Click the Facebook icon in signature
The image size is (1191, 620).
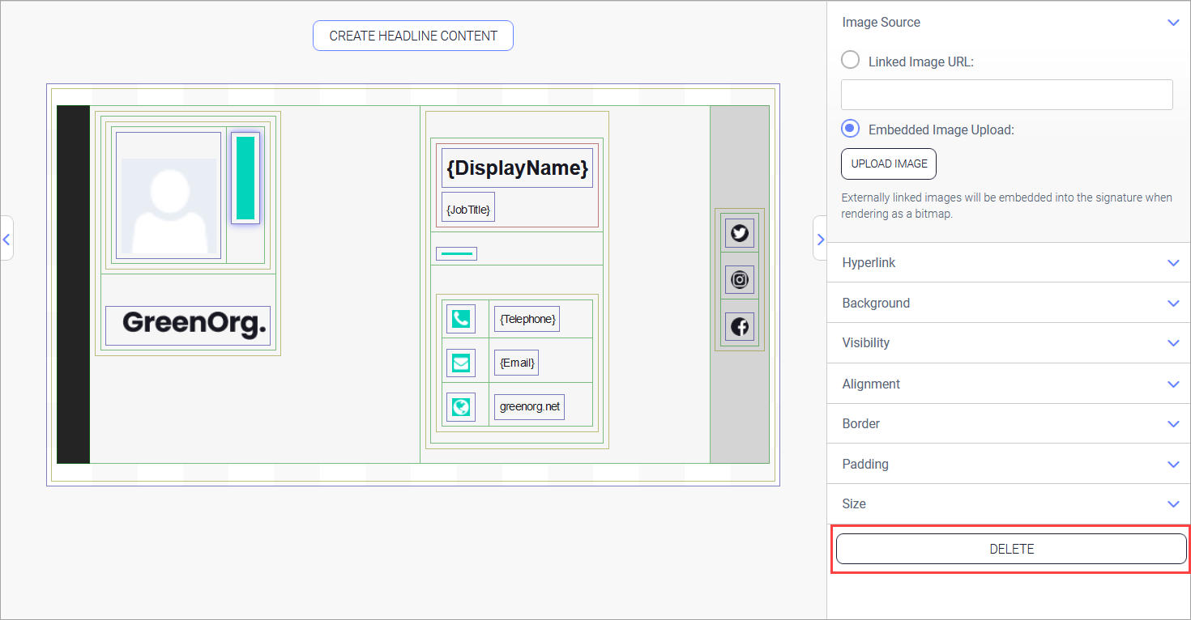pos(739,327)
